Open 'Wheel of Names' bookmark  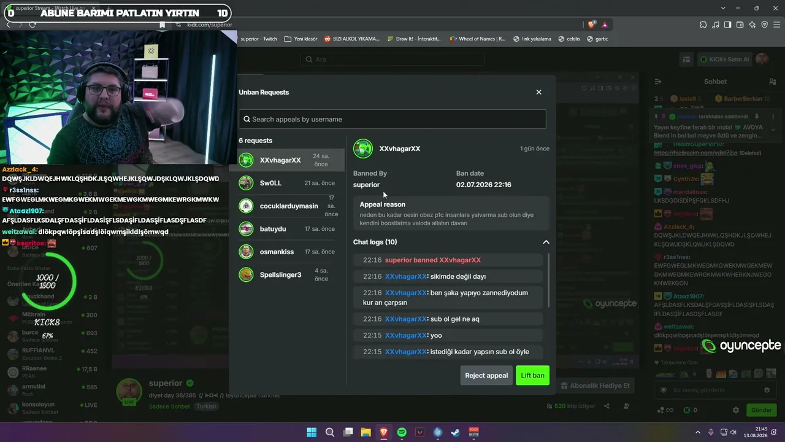click(477, 39)
